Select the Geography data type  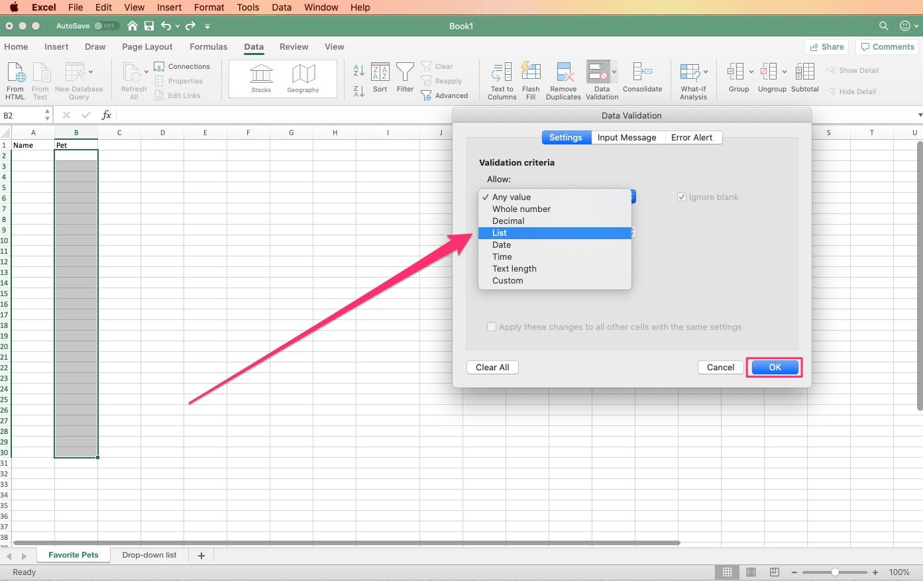click(x=303, y=79)
